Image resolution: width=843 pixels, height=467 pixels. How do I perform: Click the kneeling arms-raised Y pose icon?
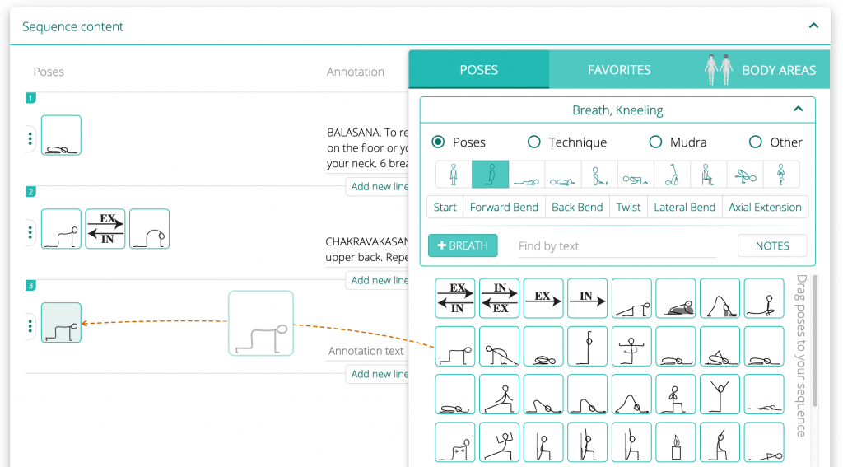pos(720,395)
